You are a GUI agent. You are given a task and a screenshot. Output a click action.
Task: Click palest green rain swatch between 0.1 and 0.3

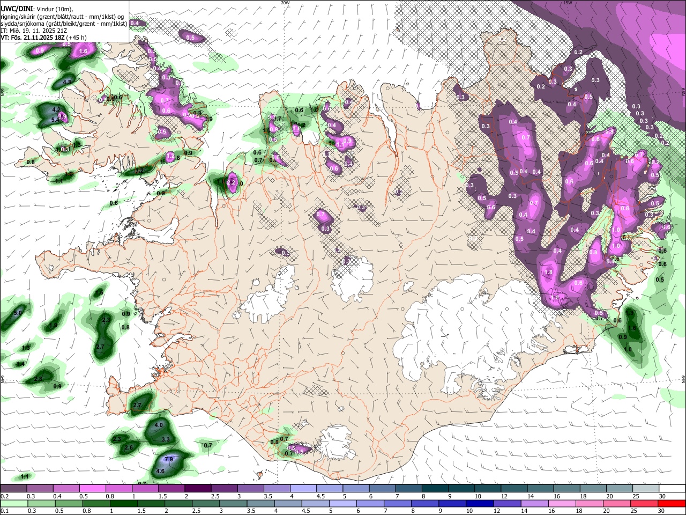[13, 503]
